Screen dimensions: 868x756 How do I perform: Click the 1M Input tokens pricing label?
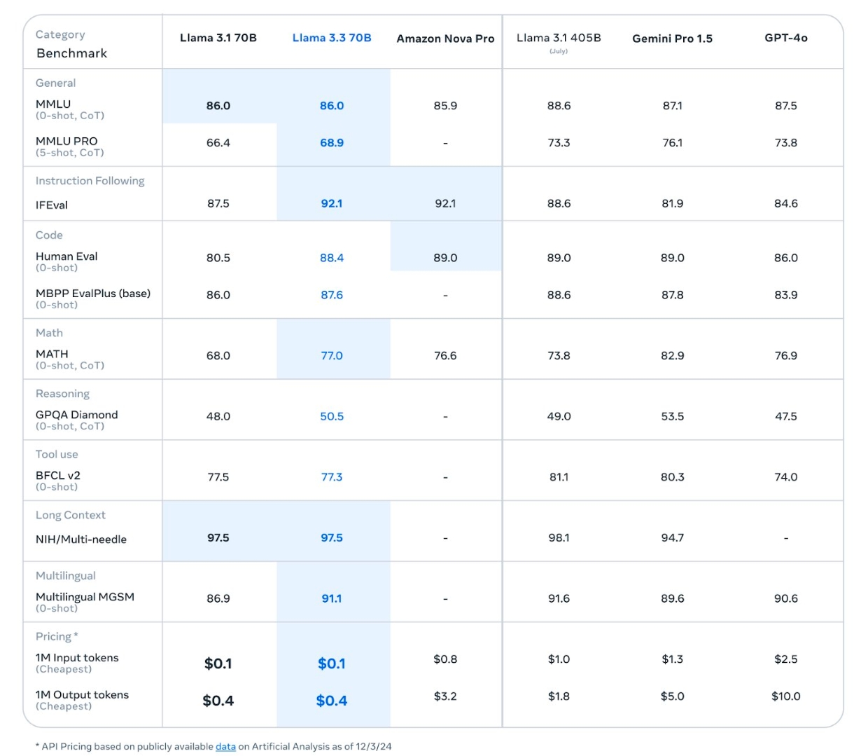click(x=77, y=658)
